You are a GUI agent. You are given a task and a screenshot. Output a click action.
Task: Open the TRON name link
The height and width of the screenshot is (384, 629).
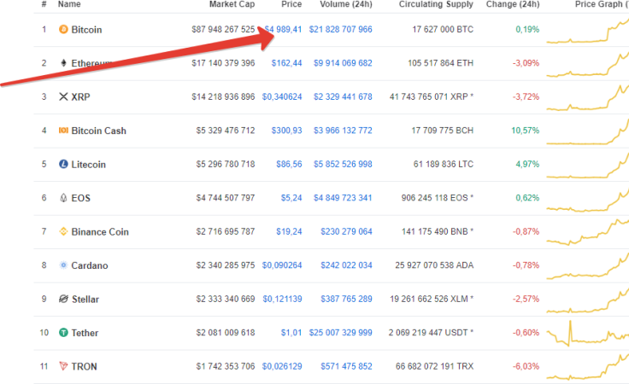84,366
